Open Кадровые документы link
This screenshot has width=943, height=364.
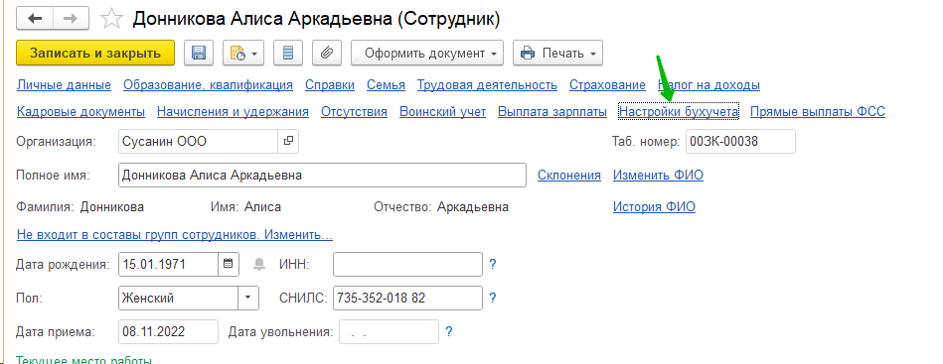(80, 111)
